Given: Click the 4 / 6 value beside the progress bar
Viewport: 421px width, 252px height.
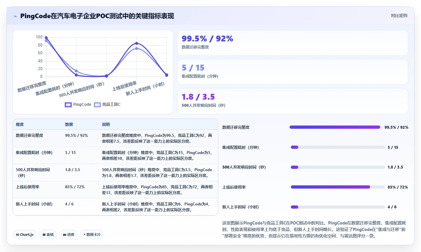Looking at the screenshot, I should click(x=392, y=207).
